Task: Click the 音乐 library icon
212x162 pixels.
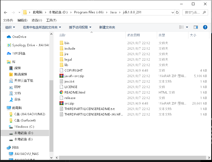Action: [11, 100]
